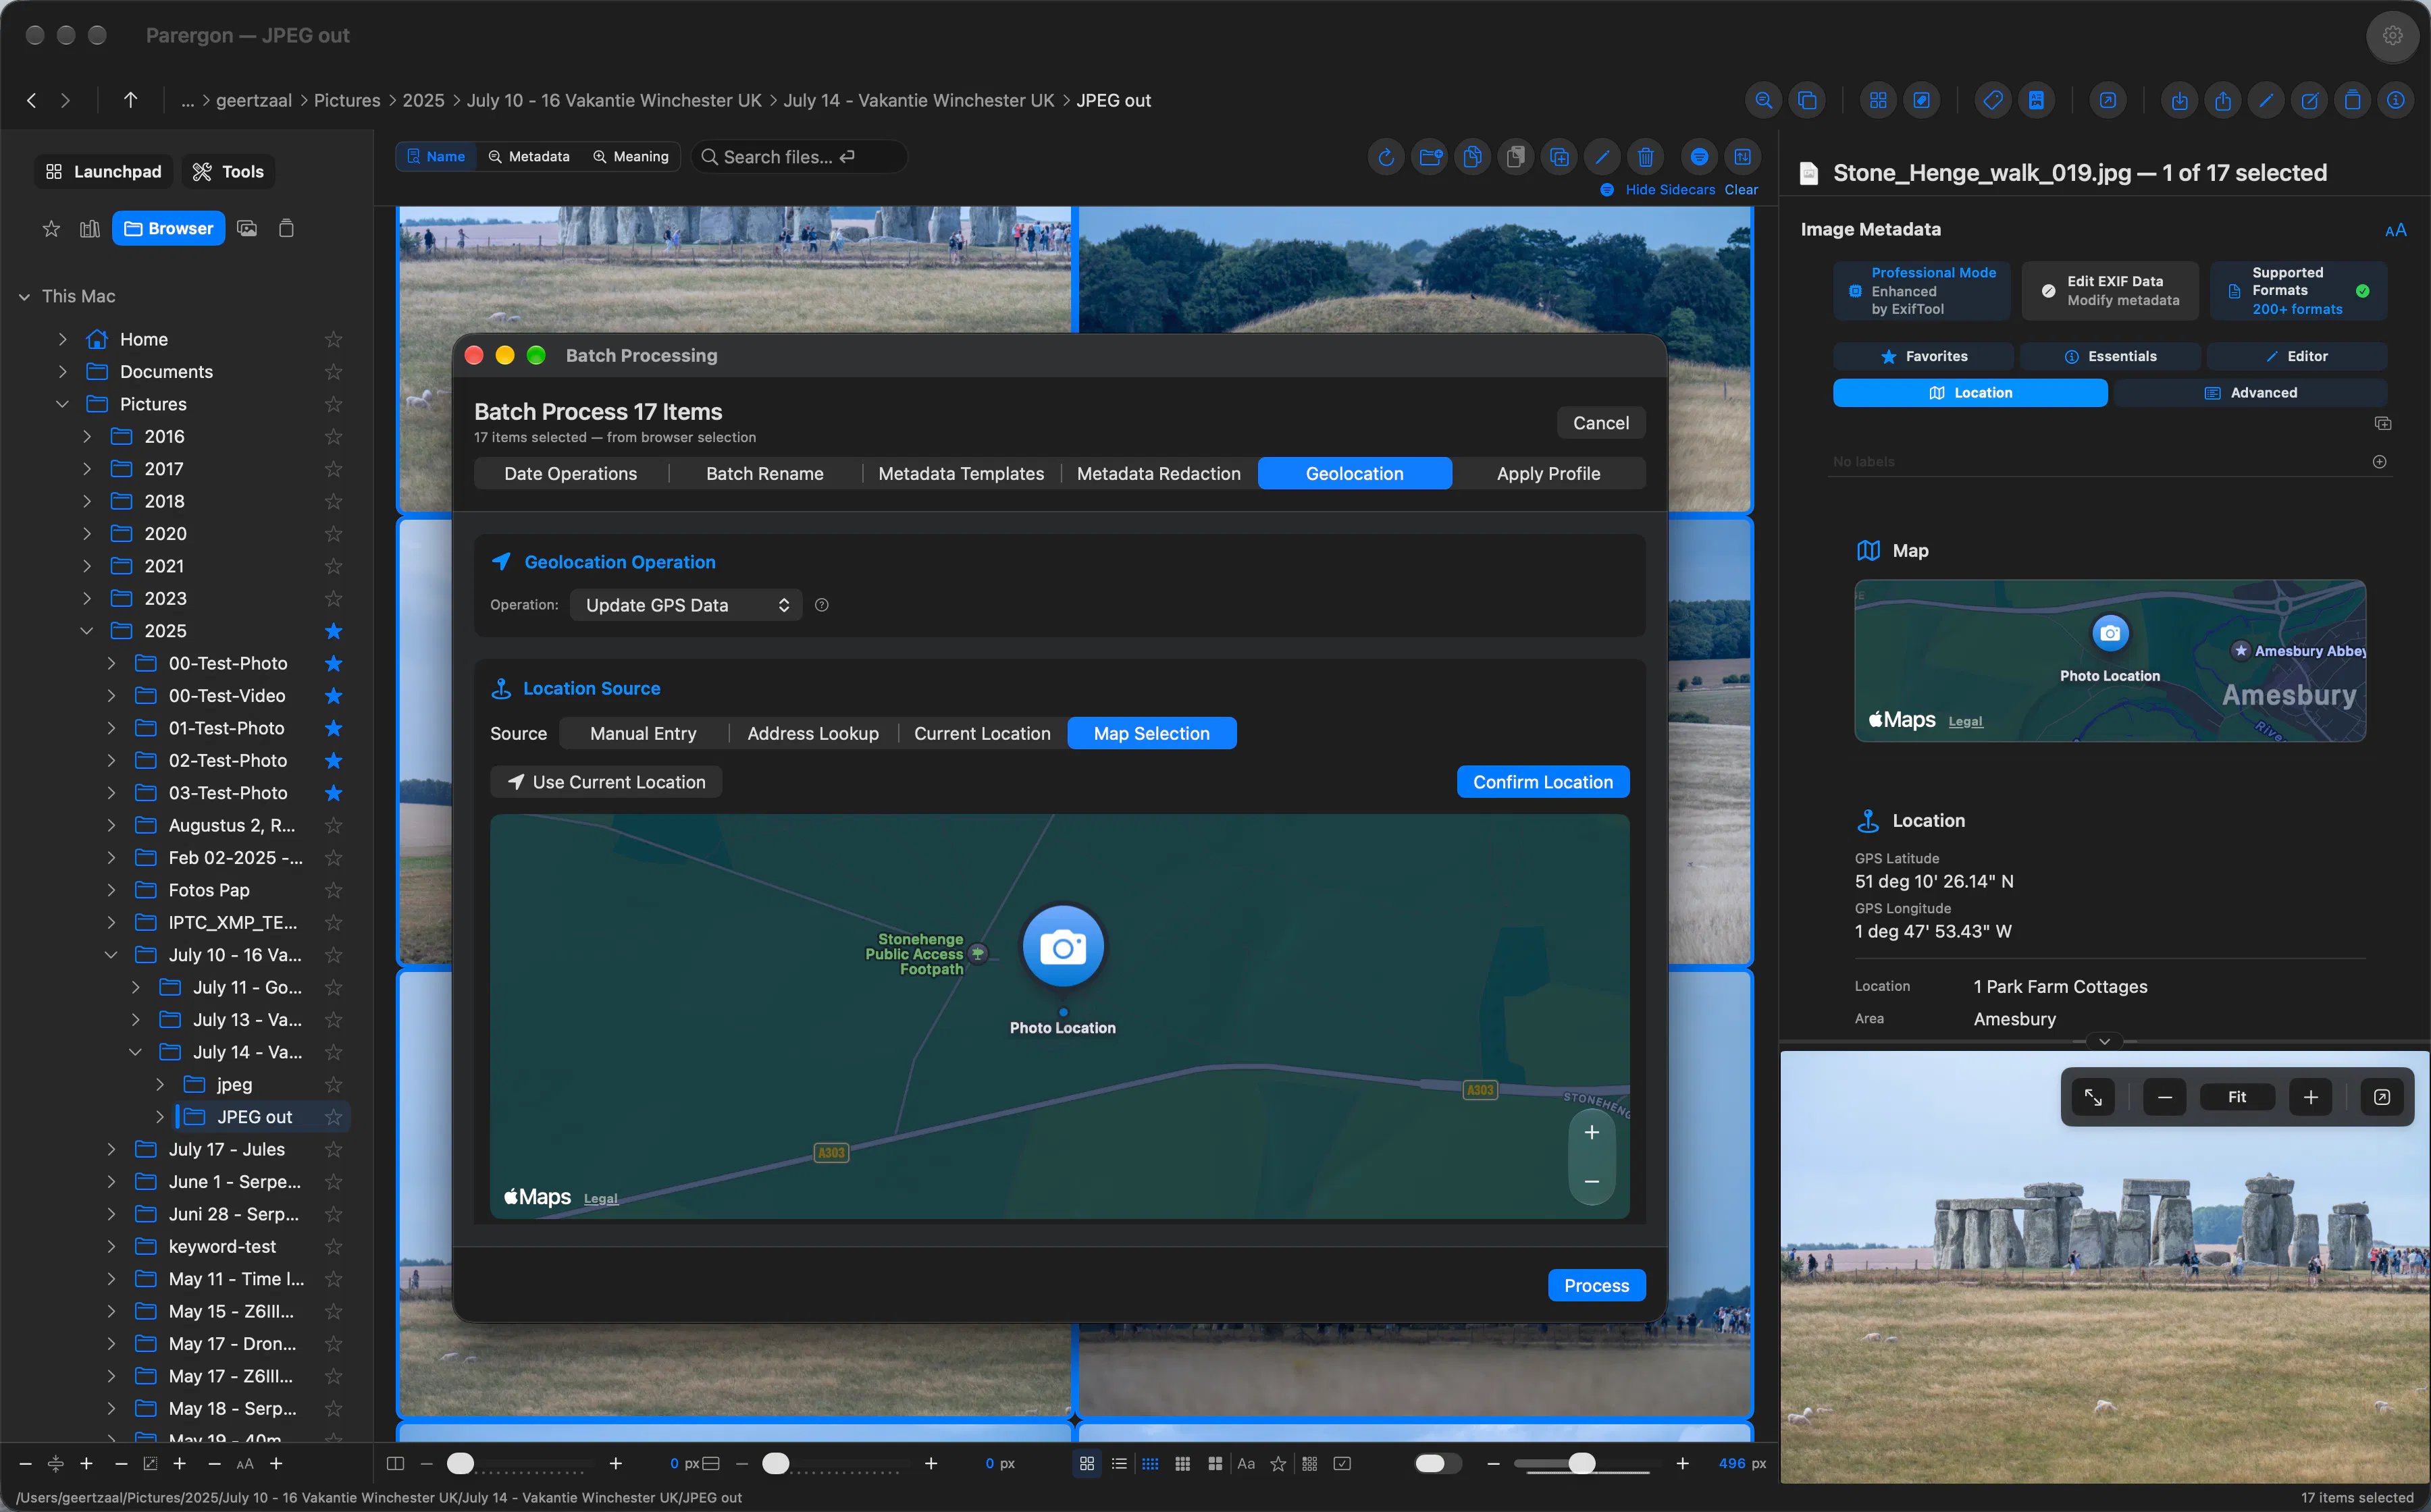The height and width of the screenshot is (1512, 2431).
Task: Collapse the This Mac section
Action: tap(24, 296)
